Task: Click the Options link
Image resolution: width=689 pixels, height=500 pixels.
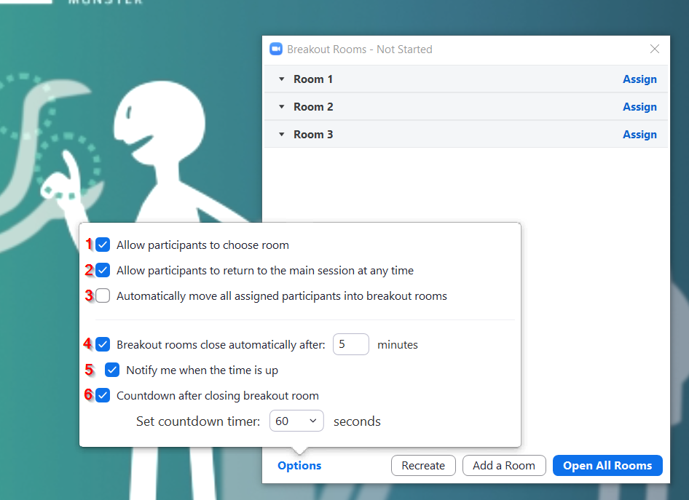Action: click(299, 466)
